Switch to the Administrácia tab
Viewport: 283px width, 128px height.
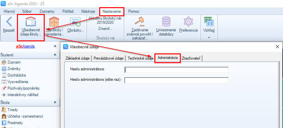tap(168, 58)
